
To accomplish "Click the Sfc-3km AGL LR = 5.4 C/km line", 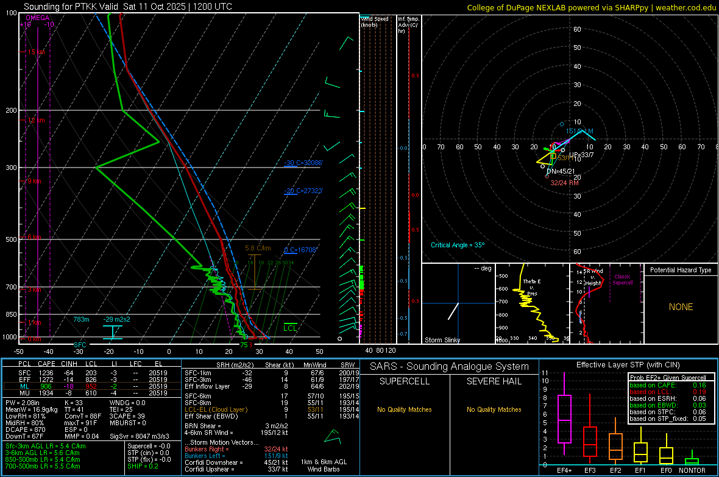I will click(x=46, y=446).
